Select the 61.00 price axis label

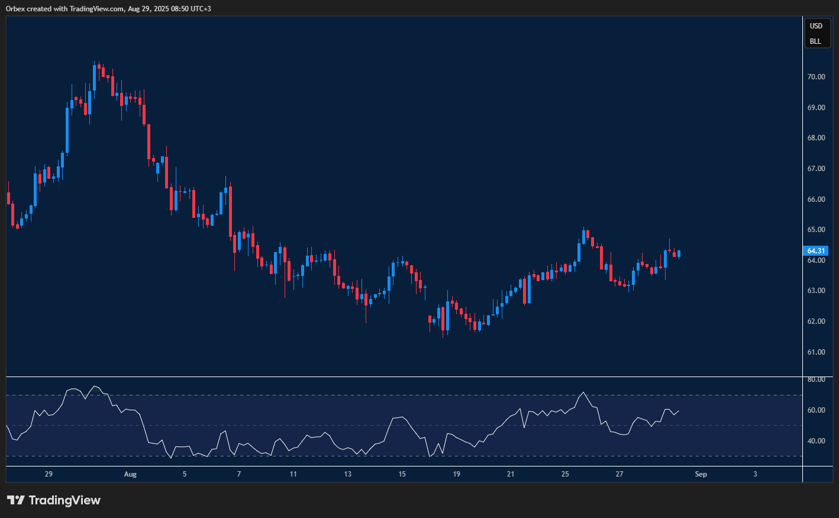pos(816,352)
